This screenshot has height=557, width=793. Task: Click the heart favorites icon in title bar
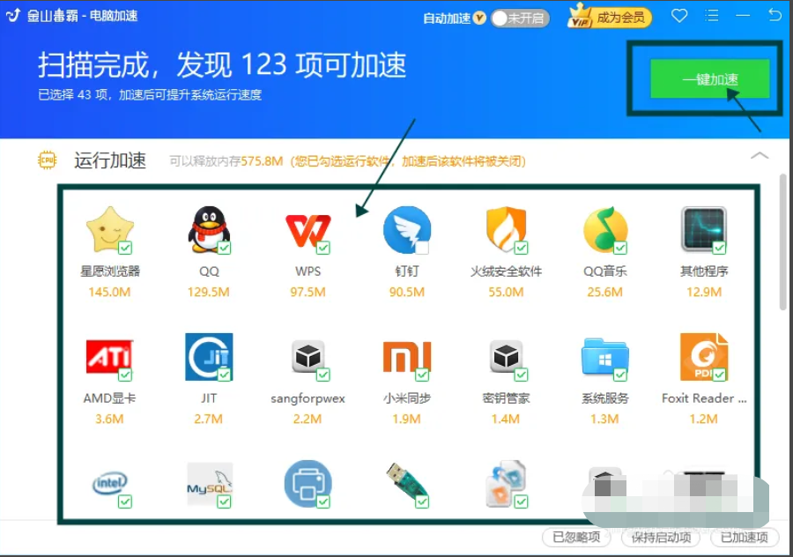[x=679, y=16]
